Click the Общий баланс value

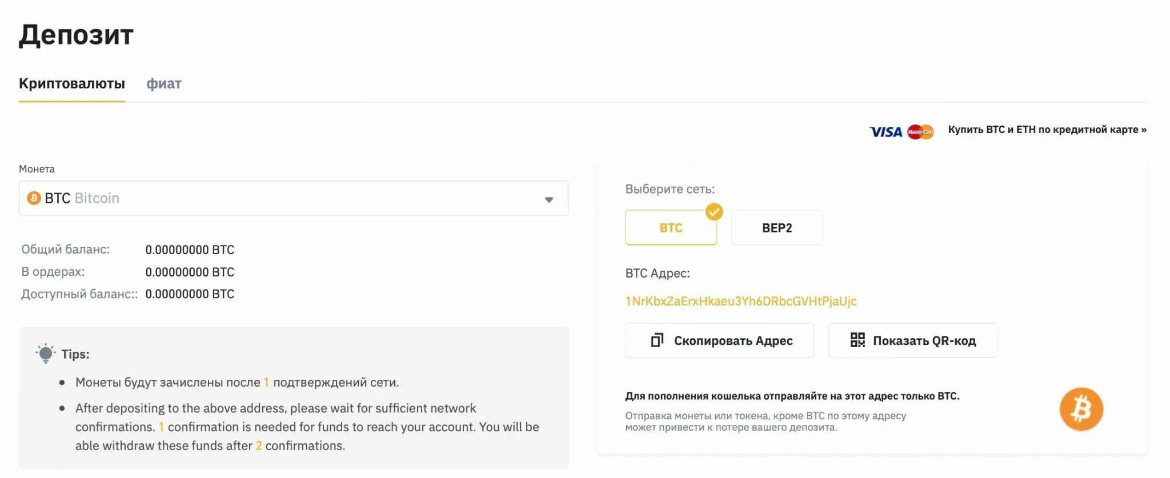pos(190,250)
